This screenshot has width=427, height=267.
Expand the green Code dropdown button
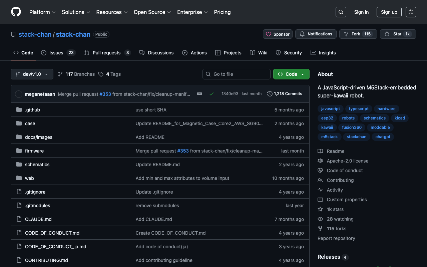291,74
